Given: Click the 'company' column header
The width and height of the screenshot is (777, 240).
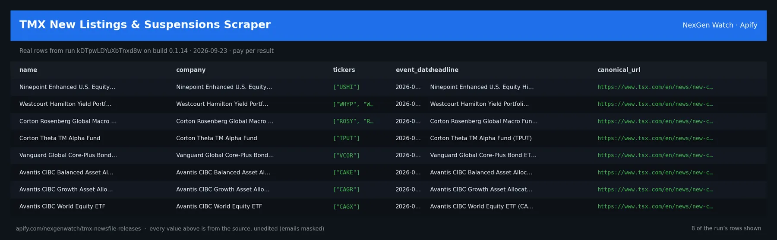Looking at the screenshot, I should [x=191, y=70].
